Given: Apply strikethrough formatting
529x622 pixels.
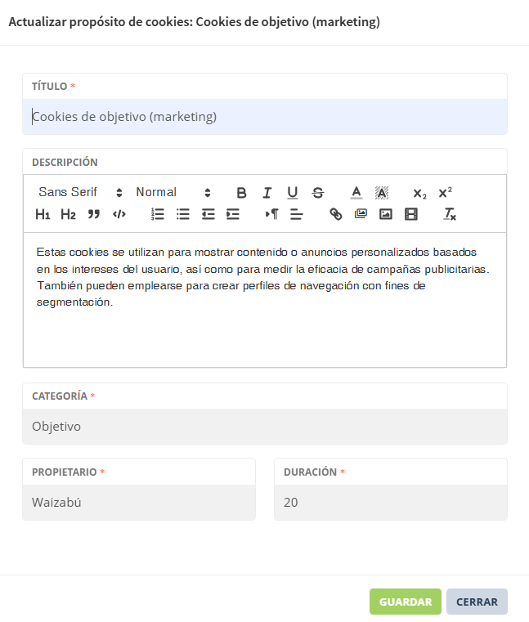Looking at the screenshot, I should (318, 193).
